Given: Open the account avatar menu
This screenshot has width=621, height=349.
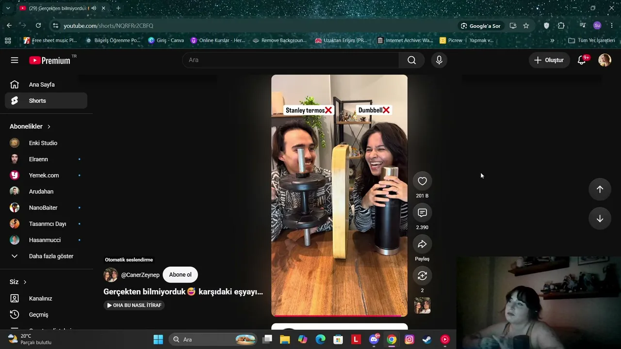Looking at the screenshot, I should tap(605, 60).
